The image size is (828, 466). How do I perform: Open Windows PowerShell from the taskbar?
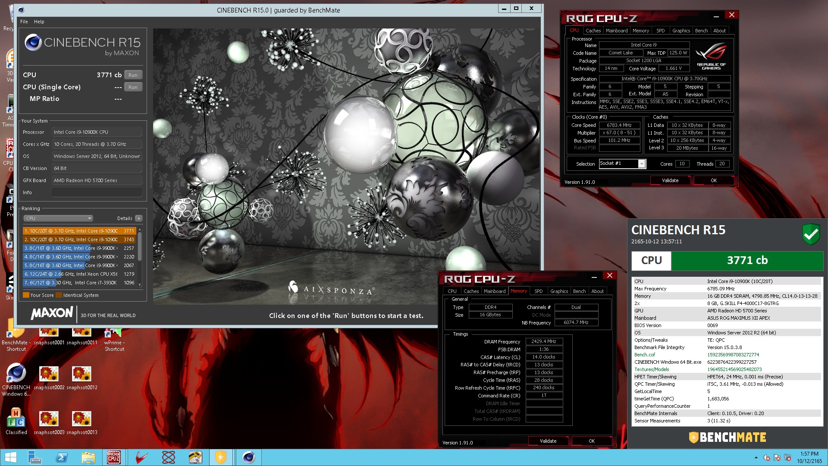[x=61, y=457]
